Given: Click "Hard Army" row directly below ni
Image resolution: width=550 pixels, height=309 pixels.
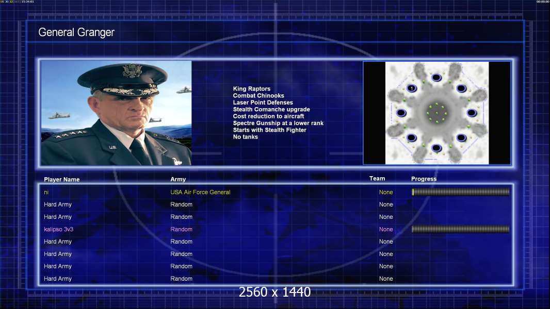Looking at the screenshot, I should [57, 204].
